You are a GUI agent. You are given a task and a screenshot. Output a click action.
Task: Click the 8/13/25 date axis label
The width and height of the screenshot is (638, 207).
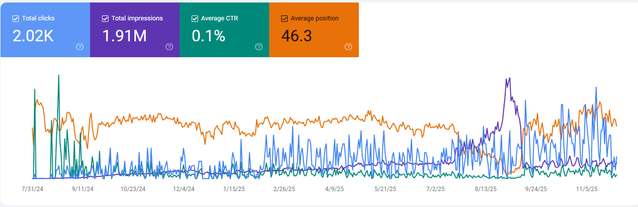click(x=486, y=189)
